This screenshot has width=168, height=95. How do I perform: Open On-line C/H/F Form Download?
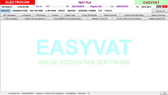pos(129,19)
